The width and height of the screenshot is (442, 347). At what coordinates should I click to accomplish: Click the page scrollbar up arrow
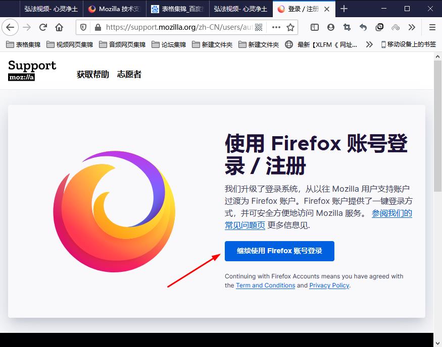[x=437, y=56]
